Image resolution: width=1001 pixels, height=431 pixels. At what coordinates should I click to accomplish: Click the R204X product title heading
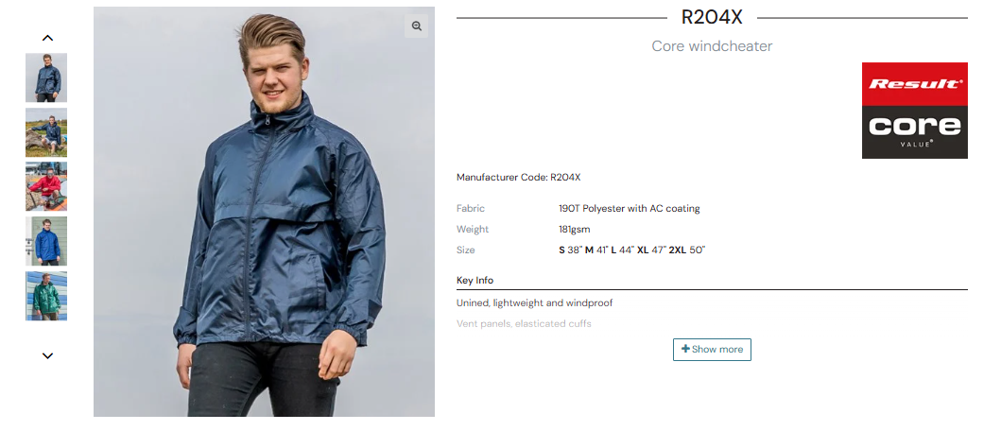click(x=712, y=17)
